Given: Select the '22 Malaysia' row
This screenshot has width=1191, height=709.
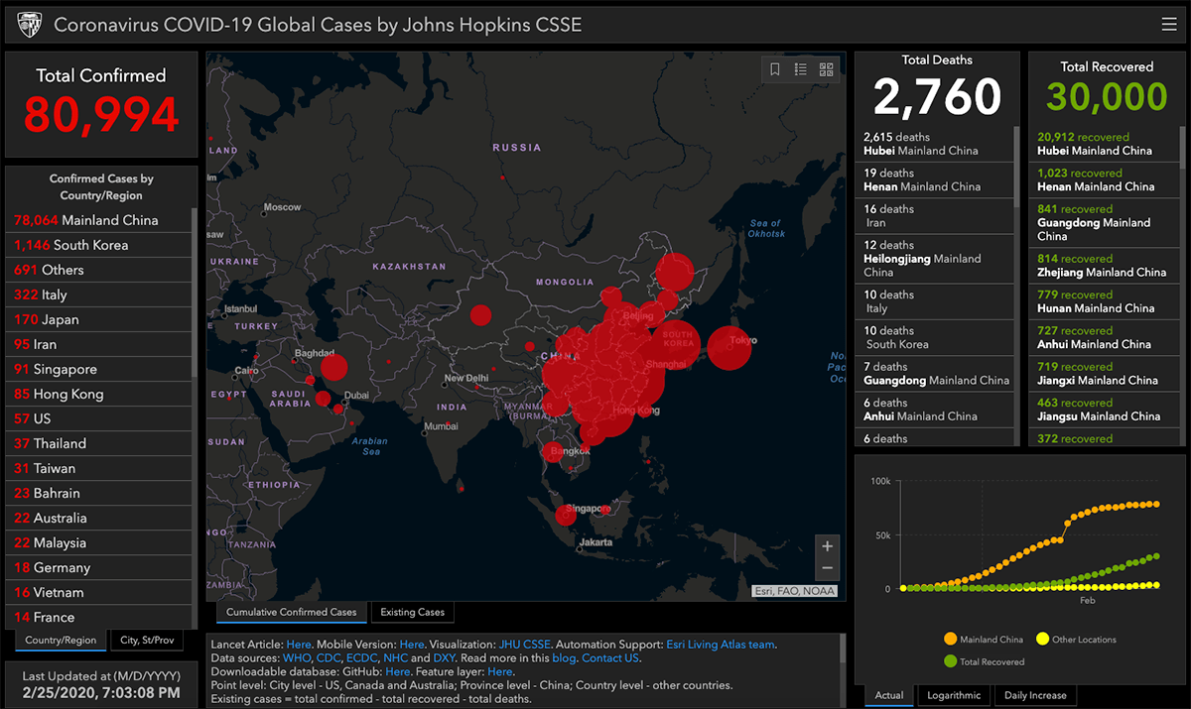Looking at the screenshot, I should [99, 542].
